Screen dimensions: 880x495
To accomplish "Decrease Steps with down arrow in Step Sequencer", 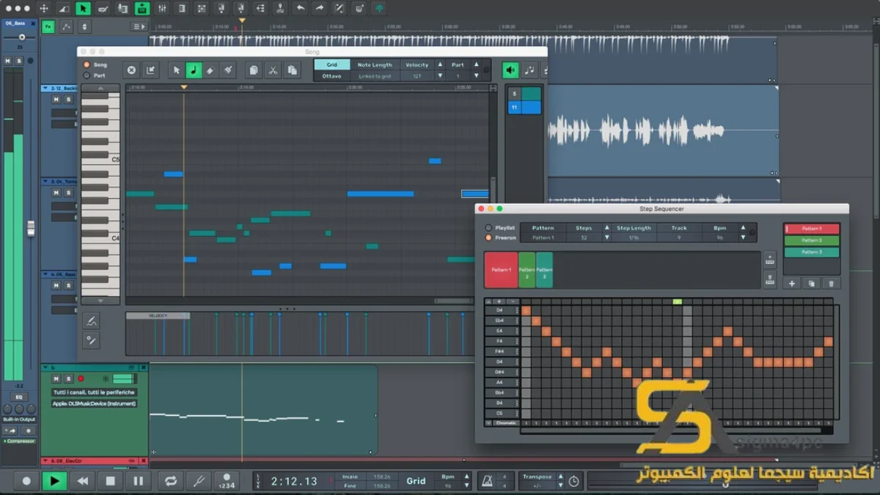I will click(x=606, y=238).
